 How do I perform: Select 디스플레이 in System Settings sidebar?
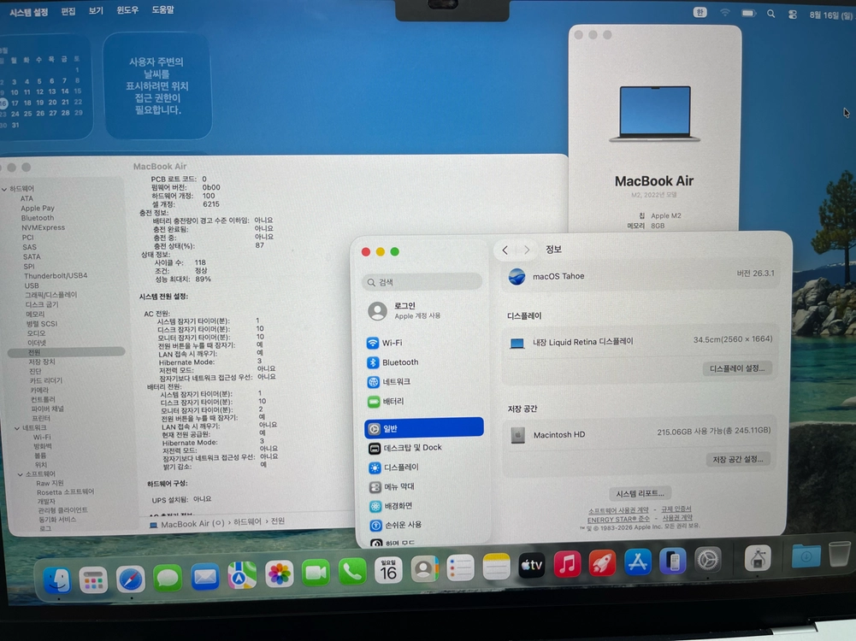tap(423, 468)
